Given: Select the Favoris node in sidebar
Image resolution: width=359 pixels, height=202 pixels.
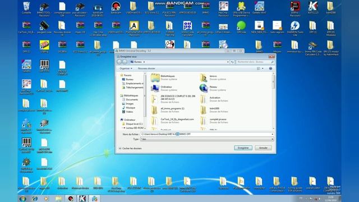Looking at the screenshot, I should 126,75.
